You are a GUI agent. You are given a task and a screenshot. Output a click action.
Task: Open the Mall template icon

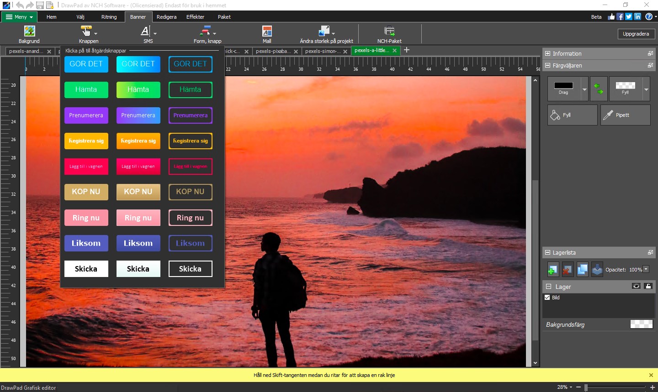[x=267, y=31]
